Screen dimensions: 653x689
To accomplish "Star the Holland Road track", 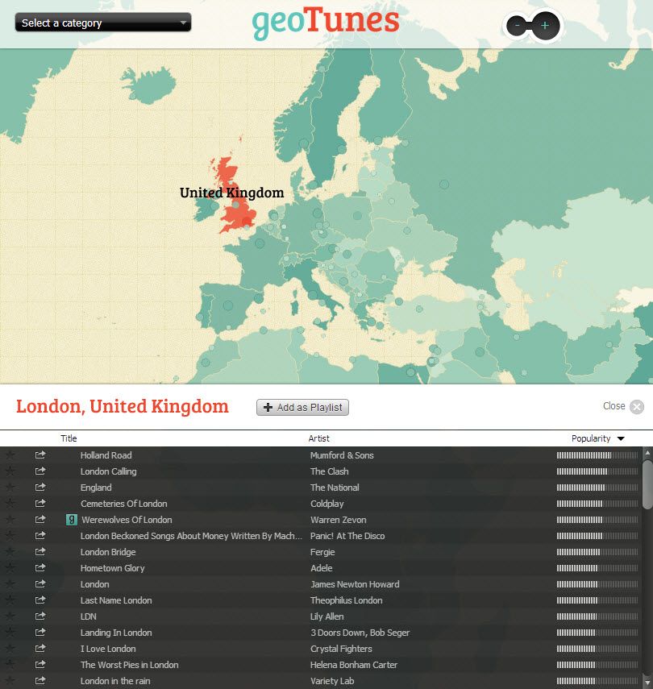I will 10,455.
